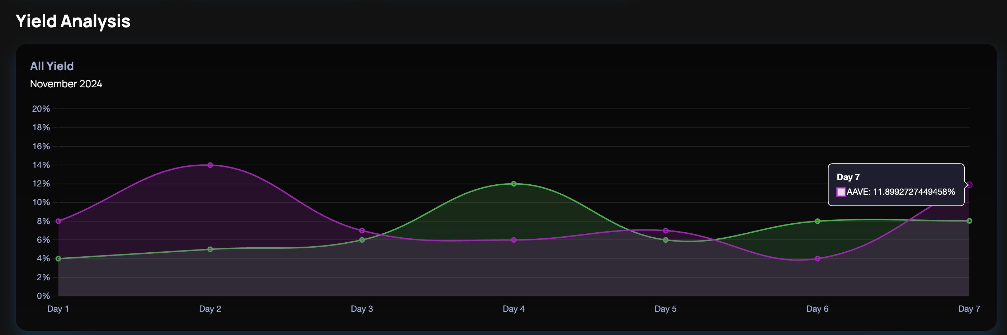Click the 14% y-axis label
This screenshot has height=335, width=1007.
41,165
